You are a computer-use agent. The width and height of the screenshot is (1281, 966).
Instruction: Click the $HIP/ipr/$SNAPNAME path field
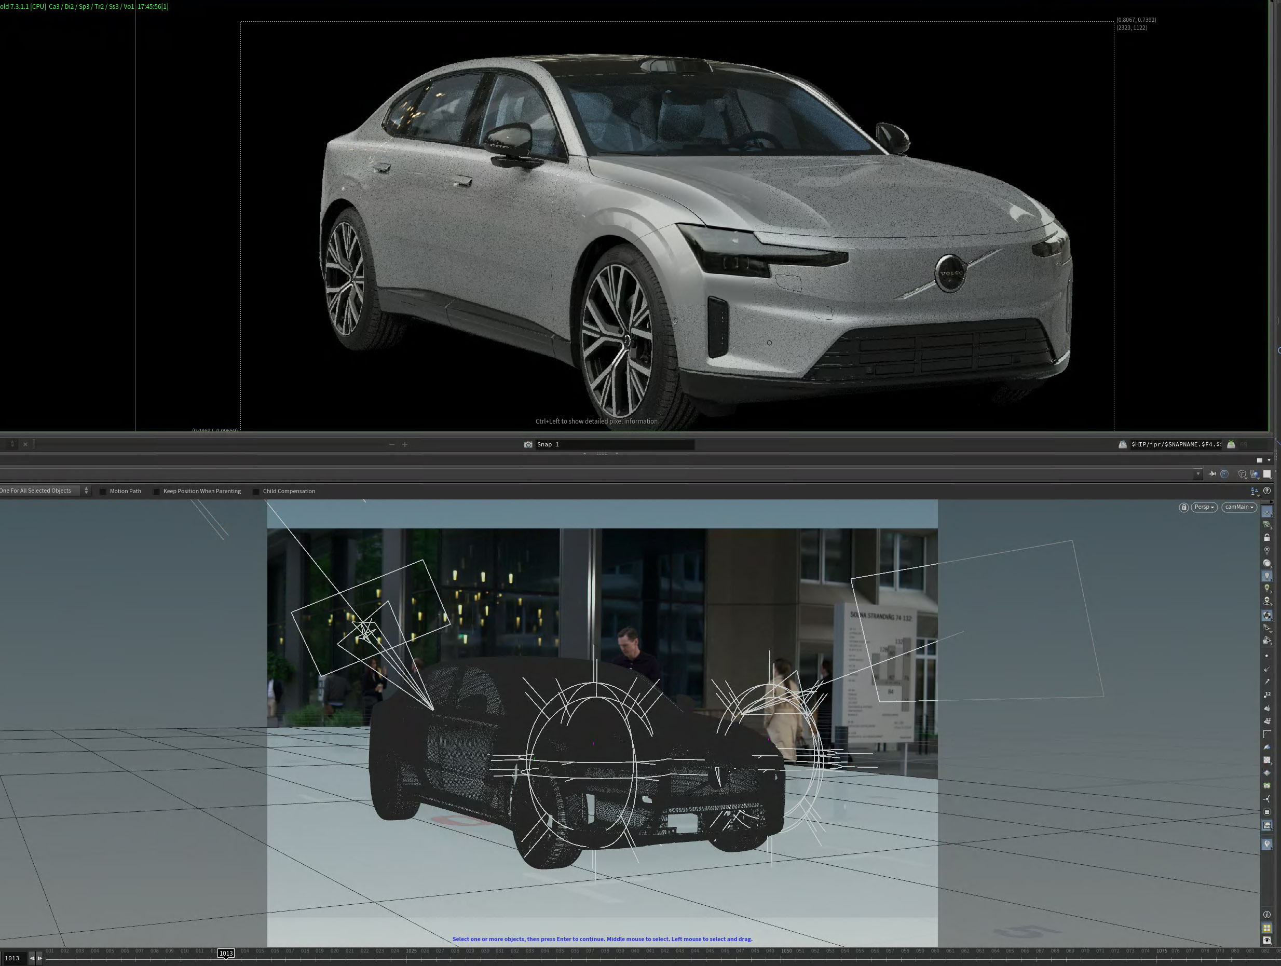tap(1176, 445)
